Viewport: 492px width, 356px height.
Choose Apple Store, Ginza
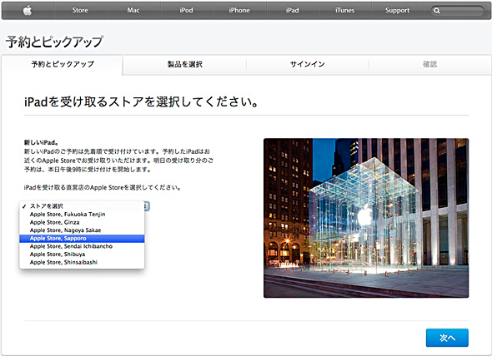82,222
